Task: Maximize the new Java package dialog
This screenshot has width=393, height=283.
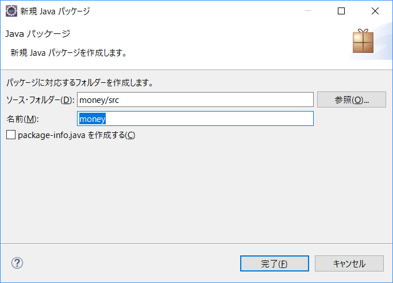Action: pos(341,11)
